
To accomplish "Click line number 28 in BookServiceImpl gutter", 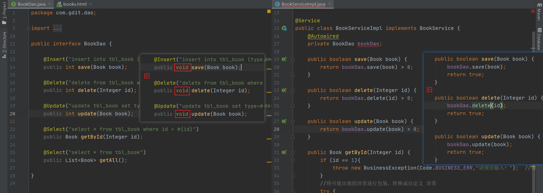I will (277, 129).
